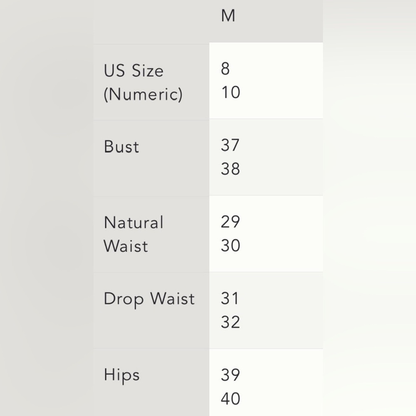Click the Drop Waist row label

(149, 299)
